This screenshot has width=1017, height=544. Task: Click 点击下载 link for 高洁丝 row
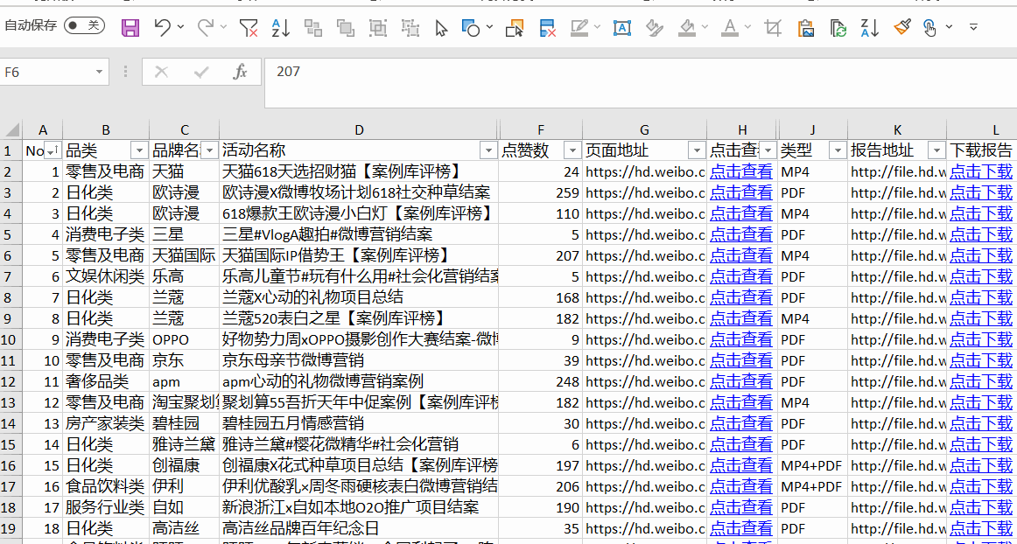[981, 528]
